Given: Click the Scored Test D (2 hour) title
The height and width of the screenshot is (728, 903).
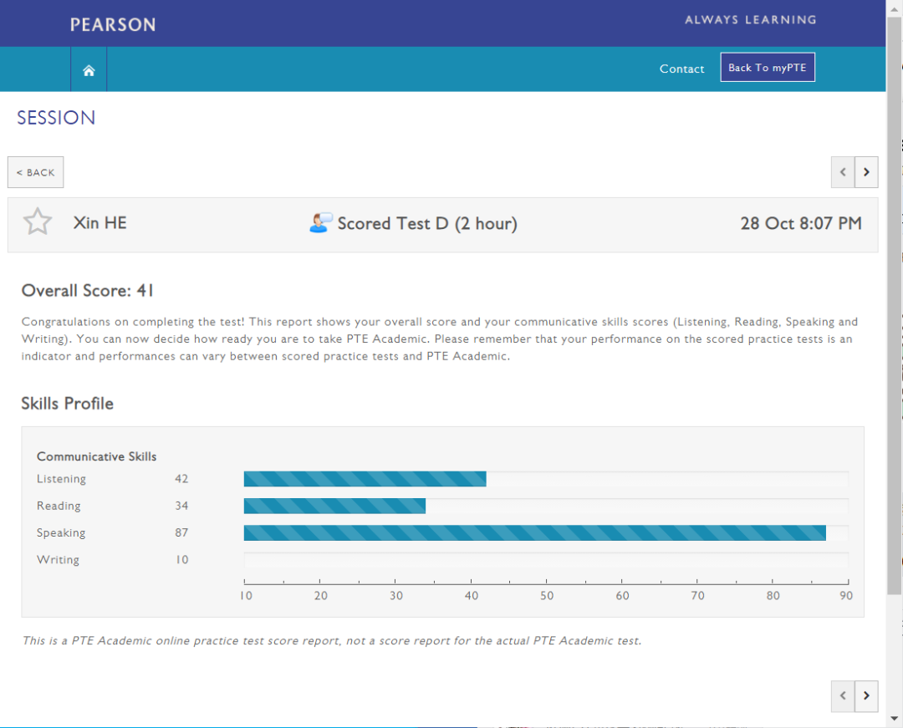Looking at the screenshot, I should (x=427, y=223).
